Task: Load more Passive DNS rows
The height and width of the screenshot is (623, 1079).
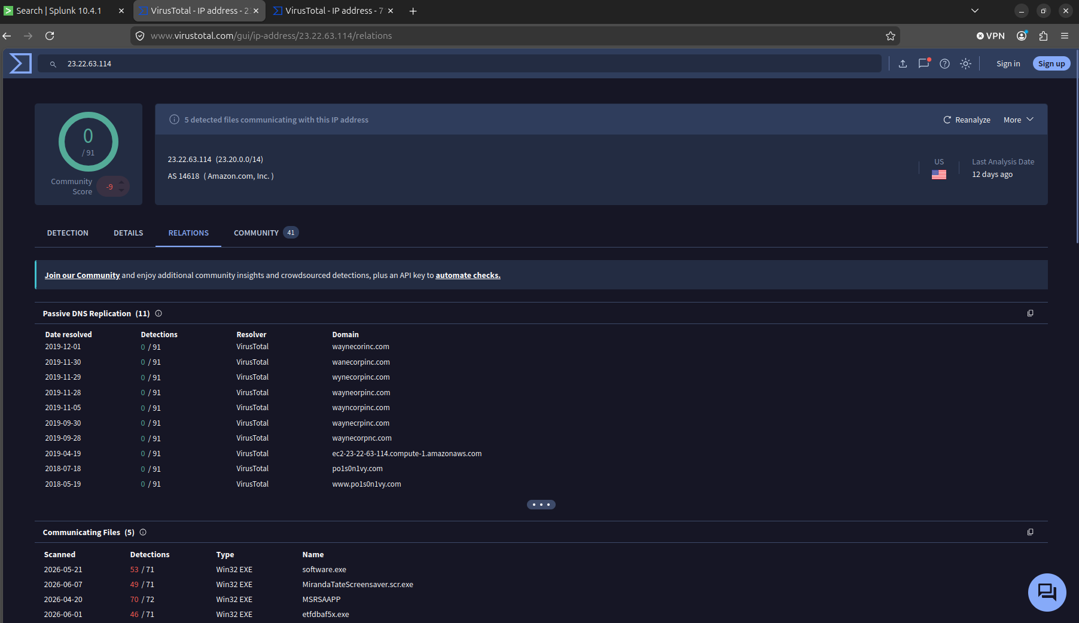Action: [x=541, y=505]
